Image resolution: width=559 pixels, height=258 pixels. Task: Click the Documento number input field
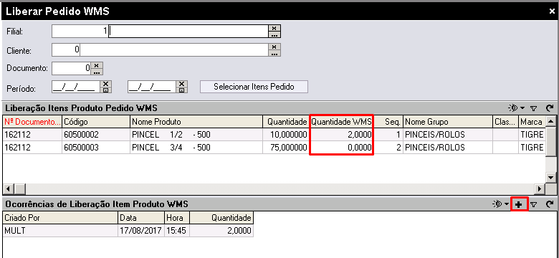[72, 68]
